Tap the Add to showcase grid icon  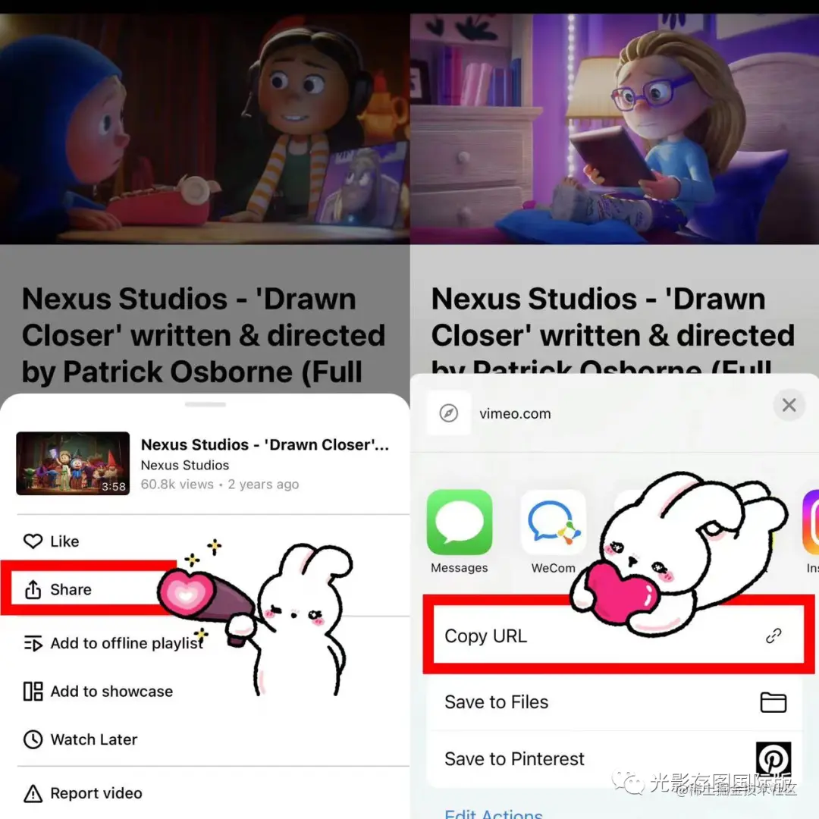pos(33,691)
